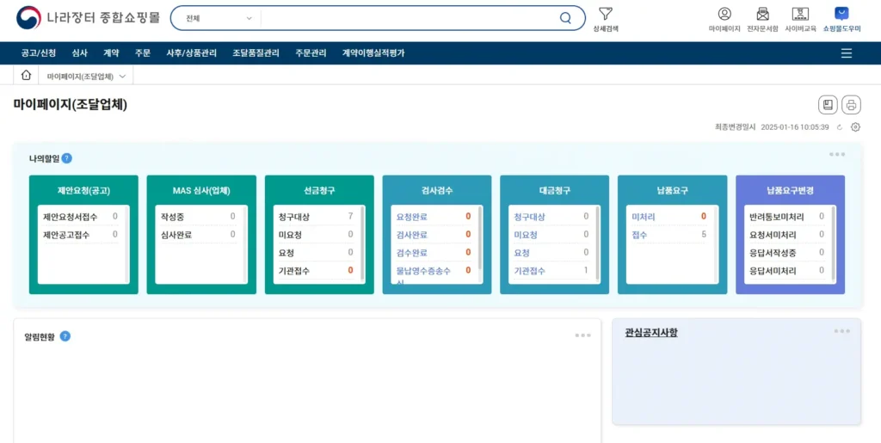Launch 쇼핑몰도우미 helper icon
881x443 pixels.
coord(841,14)
